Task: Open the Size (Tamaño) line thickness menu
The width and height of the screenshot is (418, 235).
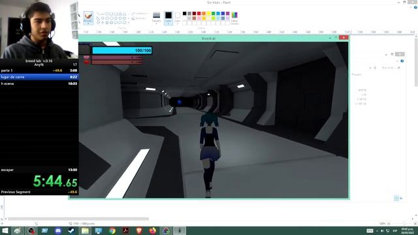Action: [x=157, y=18]
